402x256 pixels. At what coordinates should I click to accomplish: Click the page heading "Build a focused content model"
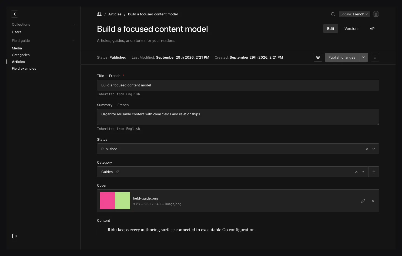pyautogui.click(x=152, y=29)
